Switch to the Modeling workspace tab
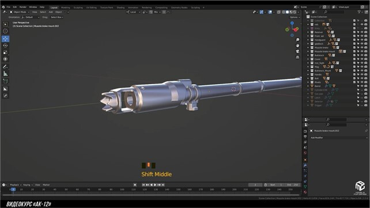 [x=65, y=7]
